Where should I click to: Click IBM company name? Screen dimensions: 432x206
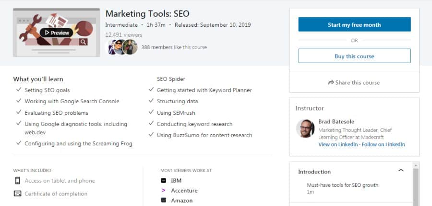point(176,181)
